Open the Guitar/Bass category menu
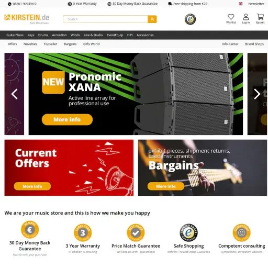The width and height of the screenshot is (268, 268). coord(15,35)
